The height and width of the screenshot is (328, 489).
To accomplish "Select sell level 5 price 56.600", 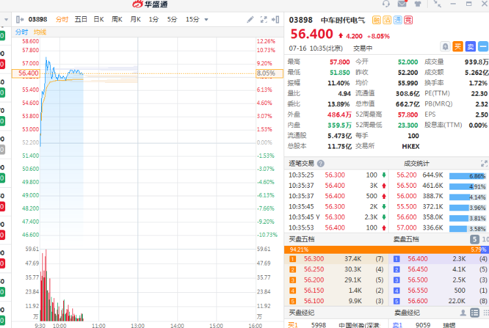I will [417, 301].
